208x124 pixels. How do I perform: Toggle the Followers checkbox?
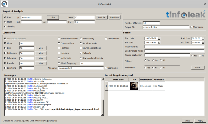click(5, 58)
